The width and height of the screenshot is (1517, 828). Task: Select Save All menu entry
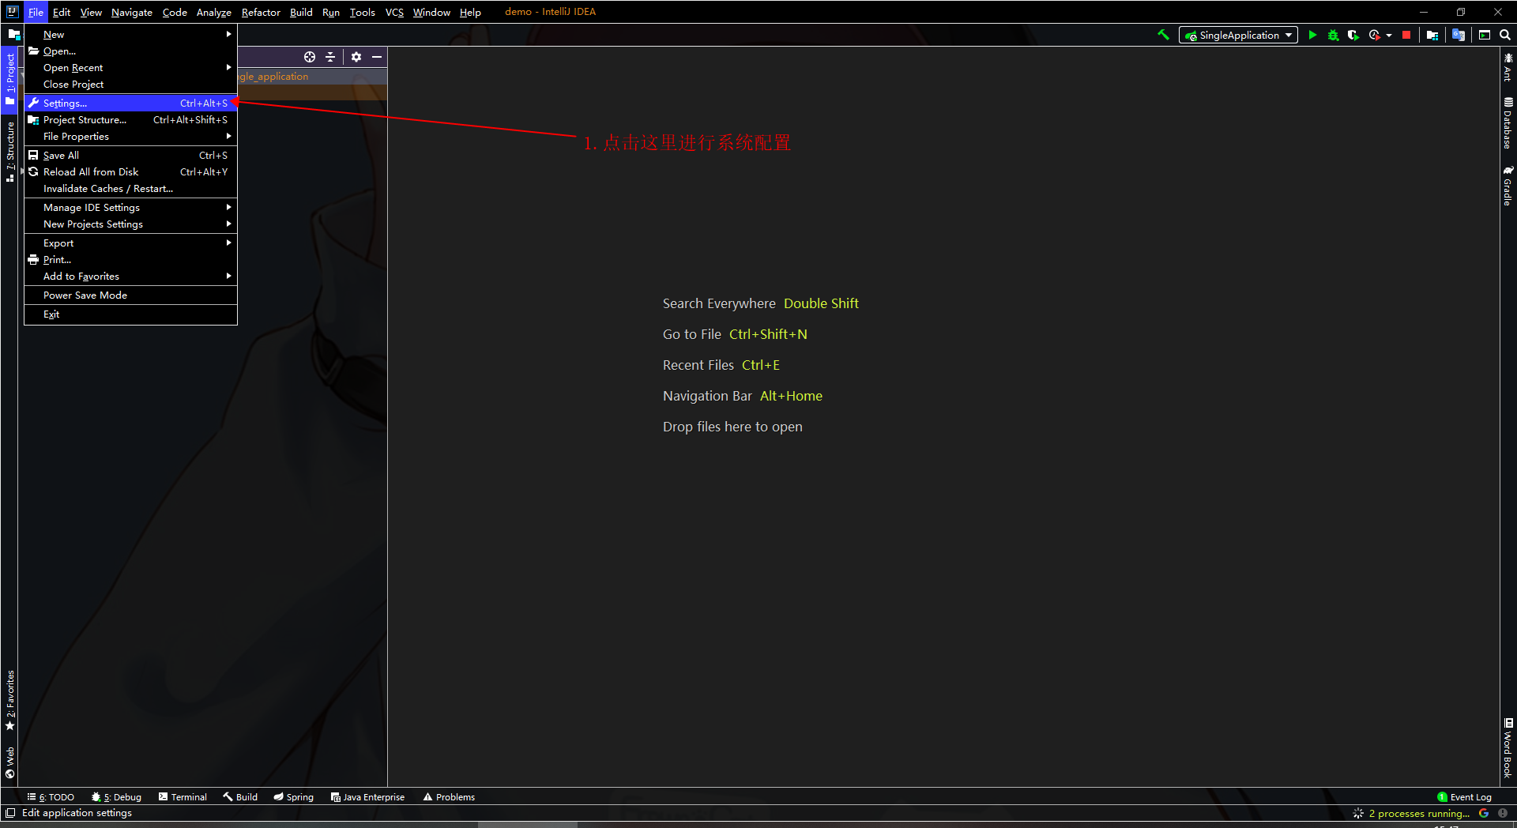tap(130, 155)
